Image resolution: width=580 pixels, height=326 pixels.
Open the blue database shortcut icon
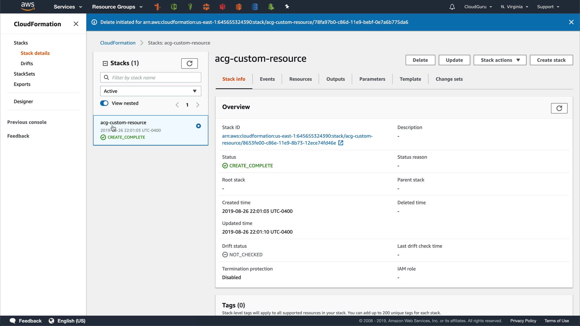(255, 7)
